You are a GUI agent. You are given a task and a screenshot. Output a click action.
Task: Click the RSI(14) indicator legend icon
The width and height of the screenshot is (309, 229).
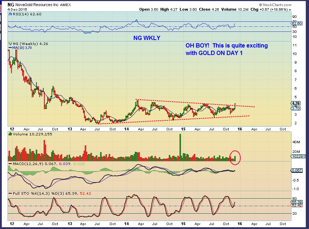(x=10, y=14)
